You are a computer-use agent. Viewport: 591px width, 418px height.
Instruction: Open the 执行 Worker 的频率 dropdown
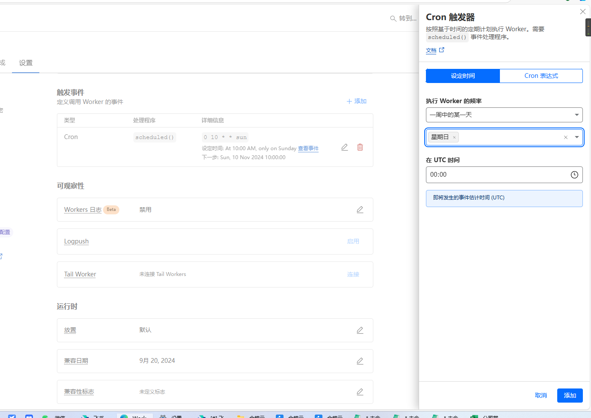coord(504,115)
